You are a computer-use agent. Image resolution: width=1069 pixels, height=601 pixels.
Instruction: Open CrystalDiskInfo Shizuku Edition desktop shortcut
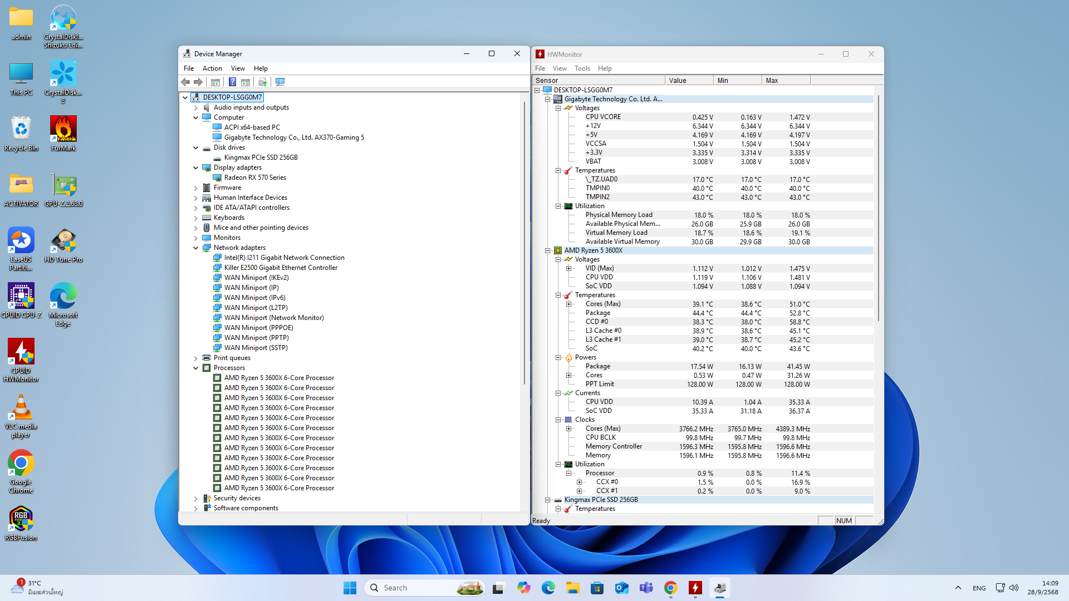[63, 26]
